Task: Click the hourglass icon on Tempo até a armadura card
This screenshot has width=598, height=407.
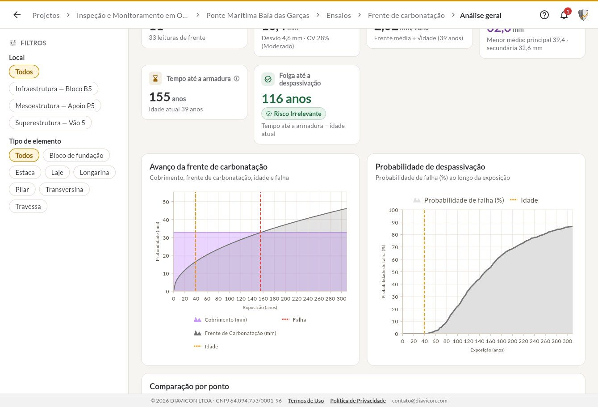Action: (155, 79)
